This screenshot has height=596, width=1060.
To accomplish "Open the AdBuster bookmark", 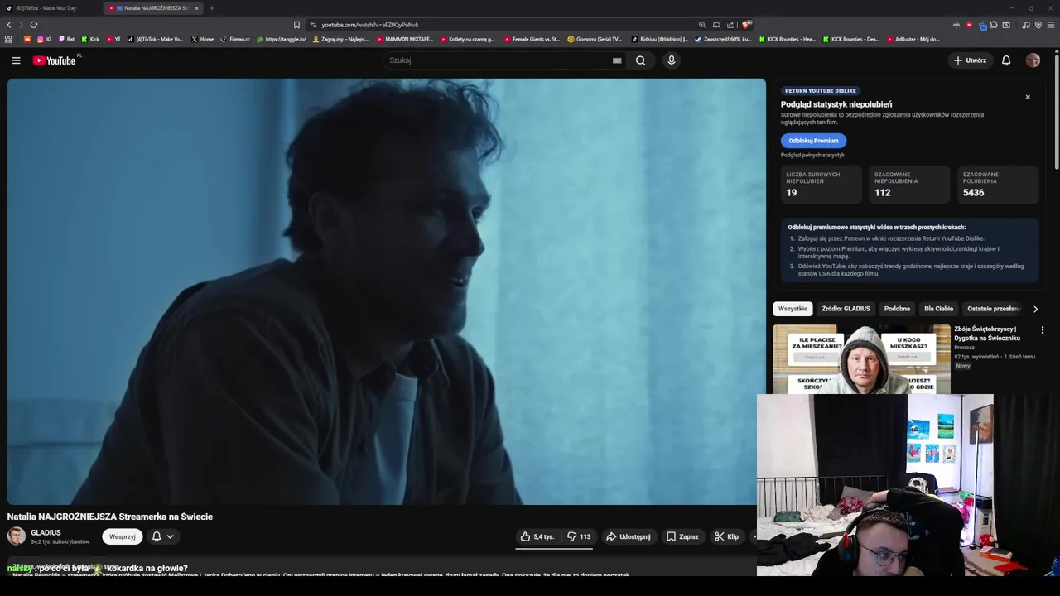I will tap(913, 39).
